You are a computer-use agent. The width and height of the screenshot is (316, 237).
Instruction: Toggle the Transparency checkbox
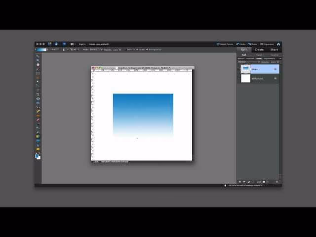(x=147, y=49)
